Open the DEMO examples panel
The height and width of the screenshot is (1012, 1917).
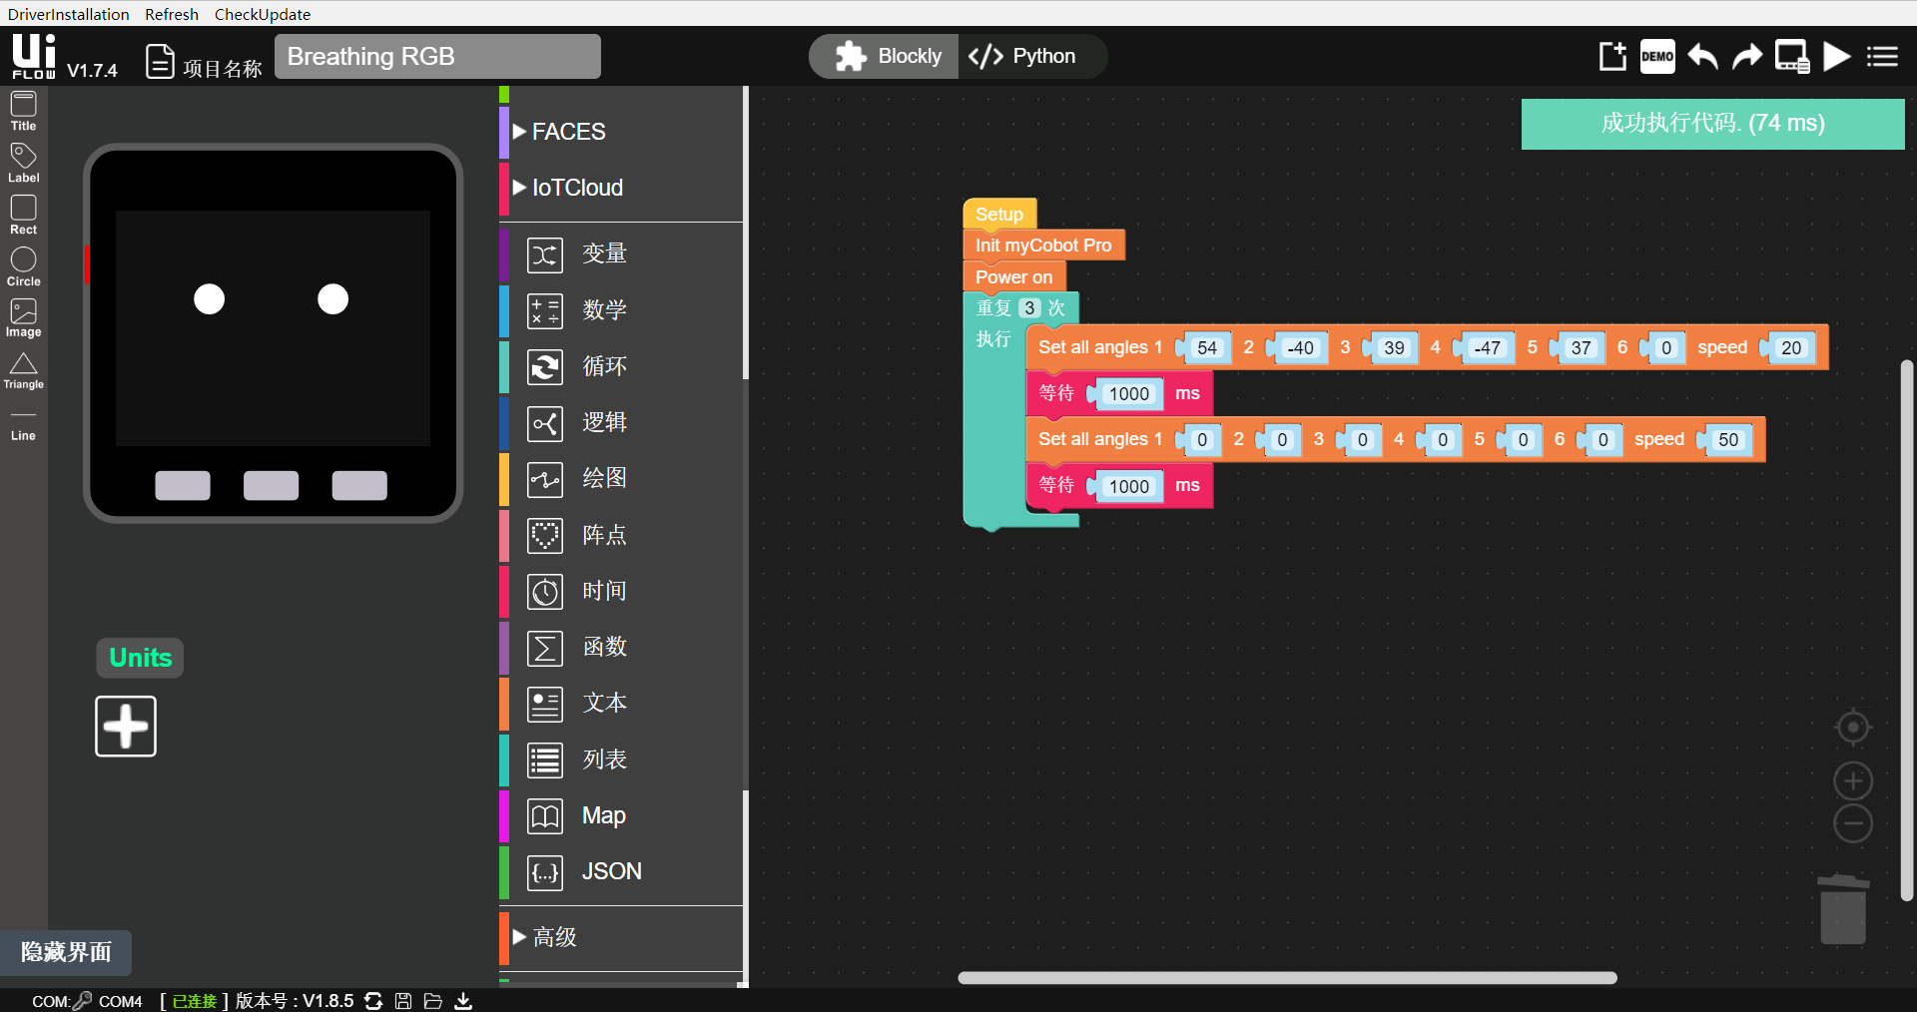pyautogui.click(x=1657, y=56)
